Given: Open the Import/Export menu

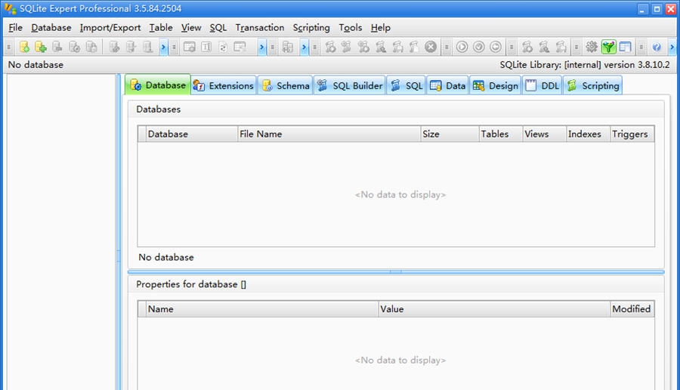Looking at the screenshot, I should click(x=110, y=28).
